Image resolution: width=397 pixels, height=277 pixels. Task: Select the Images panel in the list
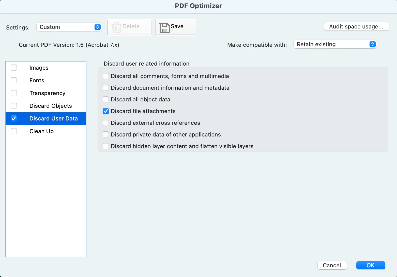pyautogui.click(x=46, y=68)
